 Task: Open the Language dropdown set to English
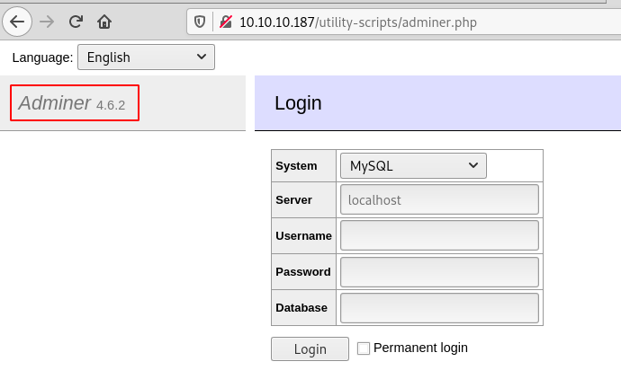pos(146,57)
